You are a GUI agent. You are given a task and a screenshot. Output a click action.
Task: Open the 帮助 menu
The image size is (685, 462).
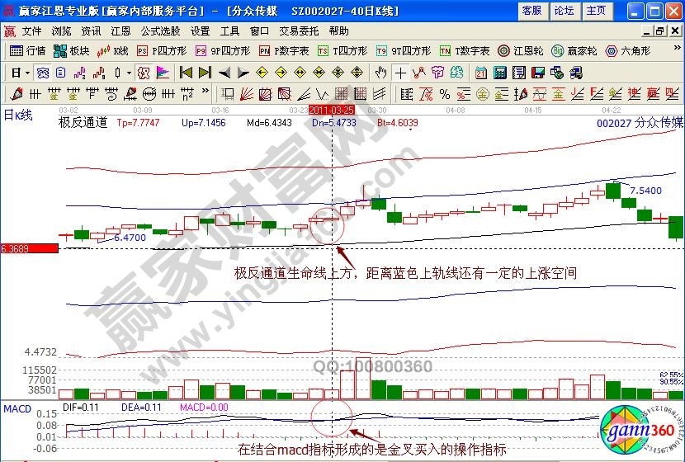(339, 31)
